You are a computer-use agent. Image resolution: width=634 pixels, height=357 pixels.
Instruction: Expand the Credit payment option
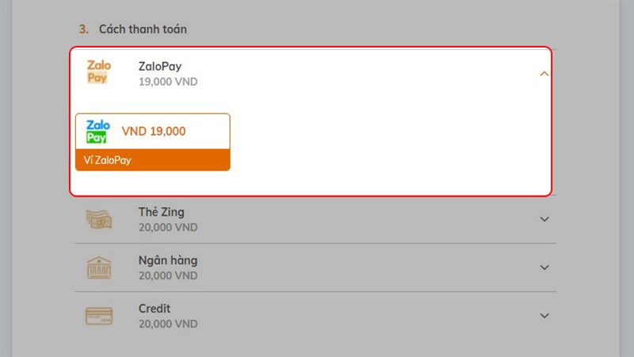(544, 316)
